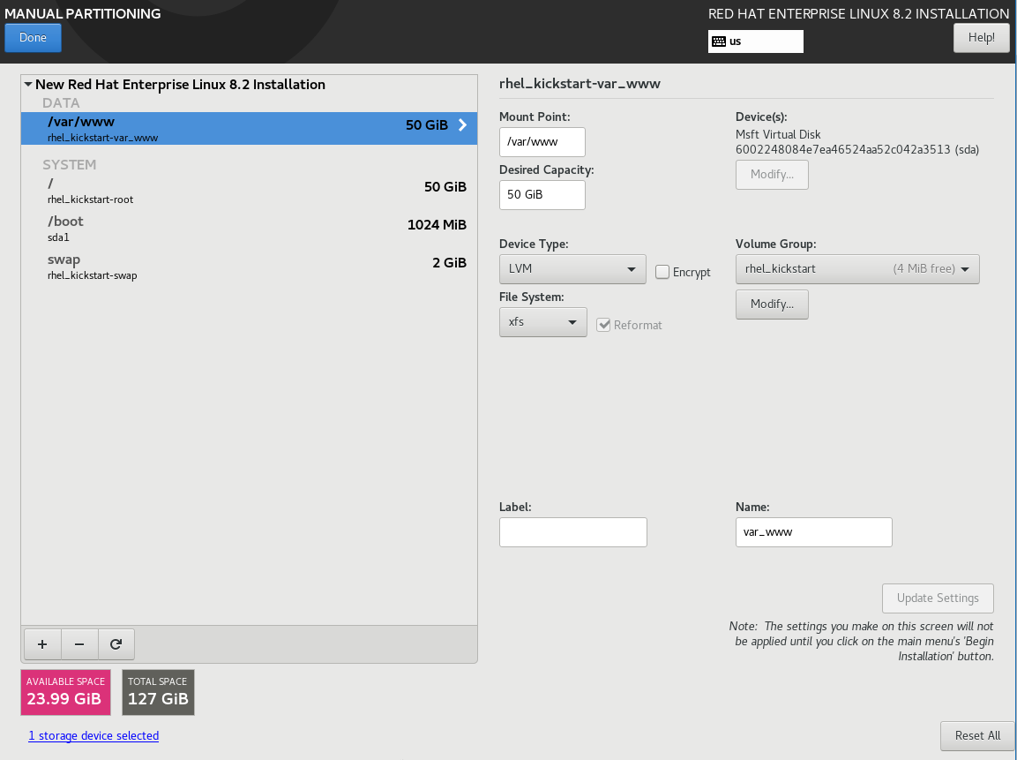Screen dimensions: 1017x760
Task: Click Modify under Volume Group
Action: pos(772,305)
